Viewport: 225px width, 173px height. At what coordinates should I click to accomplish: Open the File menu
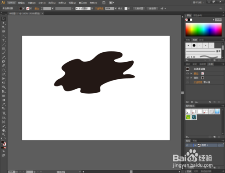tap(12, 3)
